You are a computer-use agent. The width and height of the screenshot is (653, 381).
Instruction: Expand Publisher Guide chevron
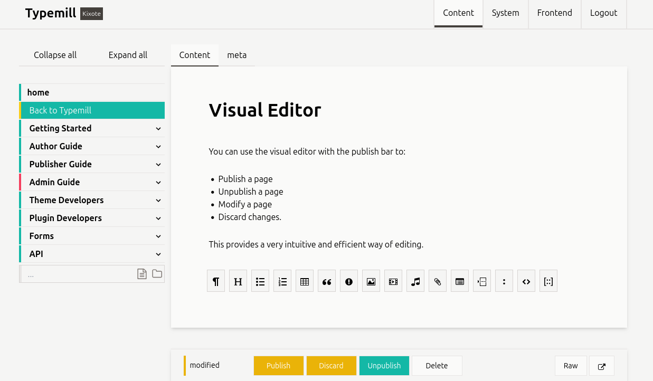point(158,164)
